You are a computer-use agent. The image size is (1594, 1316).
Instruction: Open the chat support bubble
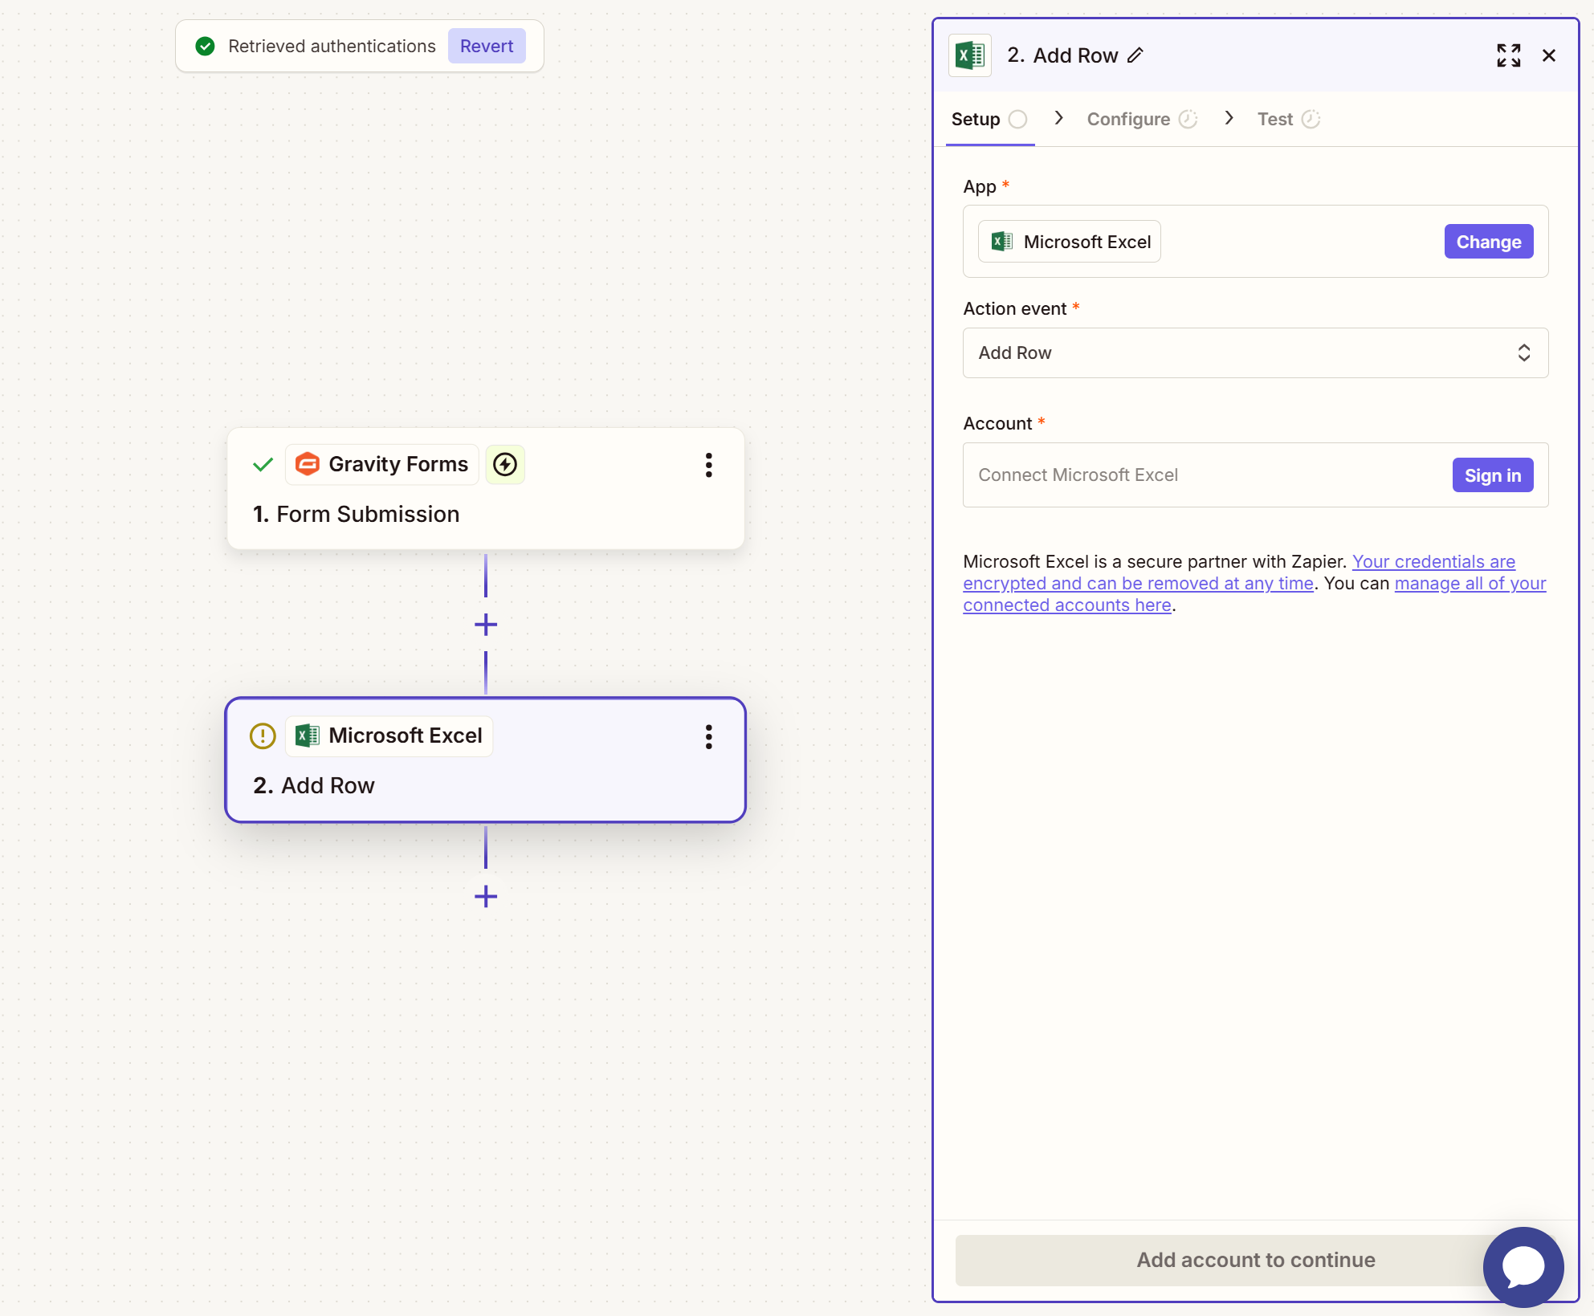pos(1523,1267)
